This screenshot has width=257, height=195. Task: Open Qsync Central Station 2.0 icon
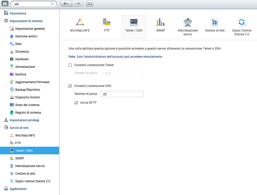click(x=241, y=22)
